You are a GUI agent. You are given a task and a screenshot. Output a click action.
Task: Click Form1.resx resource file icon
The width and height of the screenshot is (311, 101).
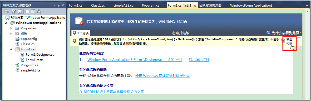22,60
